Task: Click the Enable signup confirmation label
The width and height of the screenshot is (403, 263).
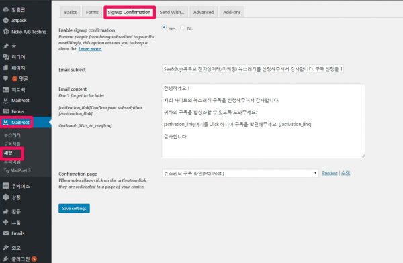Action: pos(87,30)
